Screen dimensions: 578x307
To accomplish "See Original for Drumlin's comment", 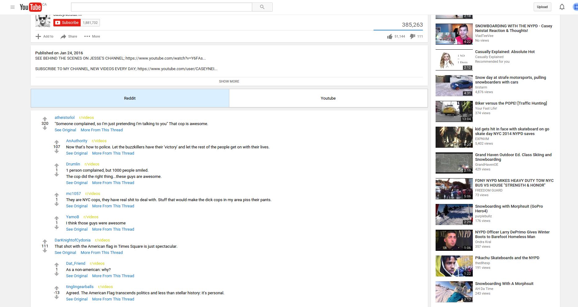I will (77, 183).
